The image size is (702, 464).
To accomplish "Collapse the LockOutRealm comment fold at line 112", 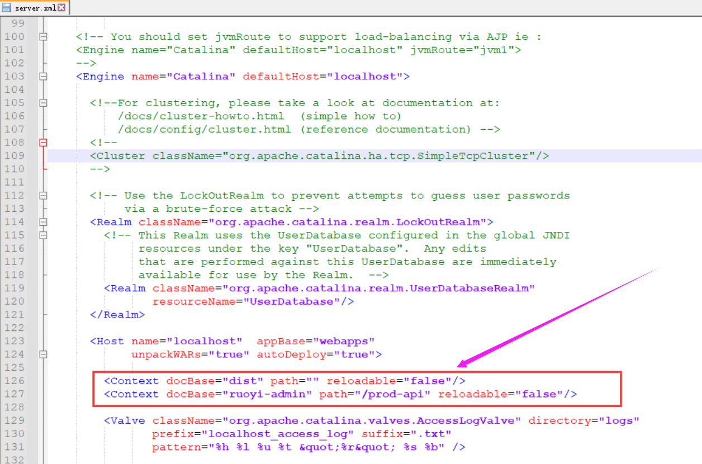I will 43,196.
